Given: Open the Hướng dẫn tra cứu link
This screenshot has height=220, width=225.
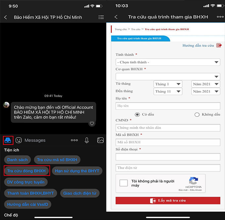Looking at the screenshot, I should [x=198, y=46].
